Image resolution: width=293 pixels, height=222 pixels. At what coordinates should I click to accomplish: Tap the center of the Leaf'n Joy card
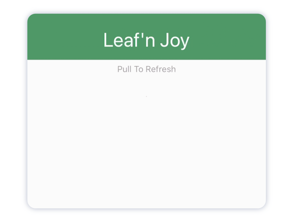coord(146,111)
